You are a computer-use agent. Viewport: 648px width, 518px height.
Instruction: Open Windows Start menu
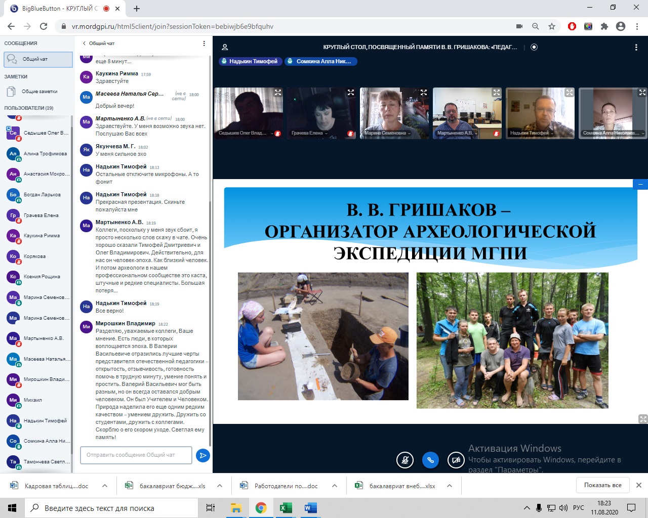tap(12, 508)
